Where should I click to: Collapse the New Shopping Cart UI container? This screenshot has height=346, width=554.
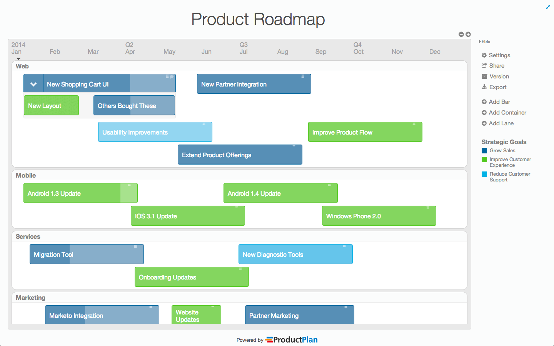click(x=33, y=84)
